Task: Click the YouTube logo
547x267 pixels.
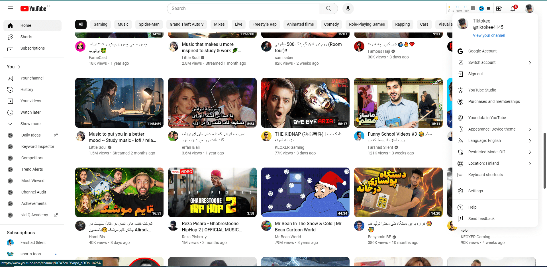Action: point(34,9)
